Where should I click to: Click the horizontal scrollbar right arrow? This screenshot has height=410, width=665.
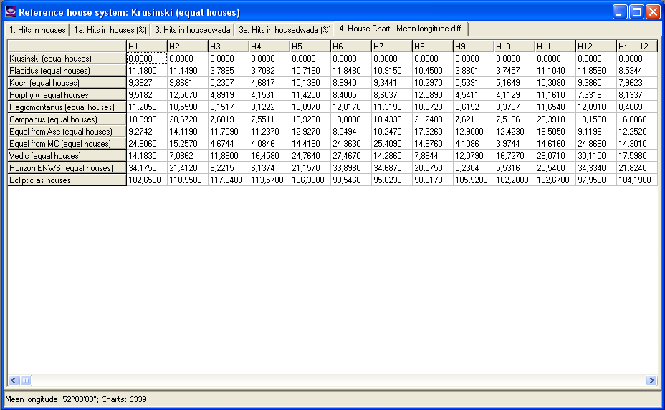pos(651,381)
